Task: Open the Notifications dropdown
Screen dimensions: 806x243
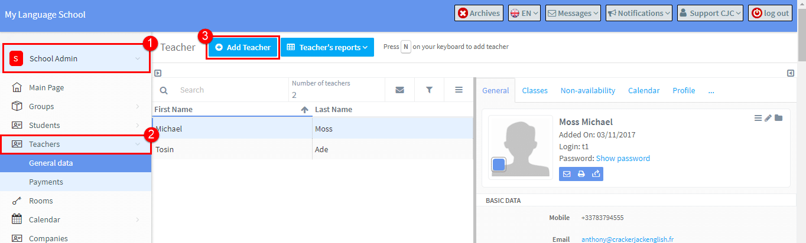Action: pyautogui.click(x=639, y=13)
